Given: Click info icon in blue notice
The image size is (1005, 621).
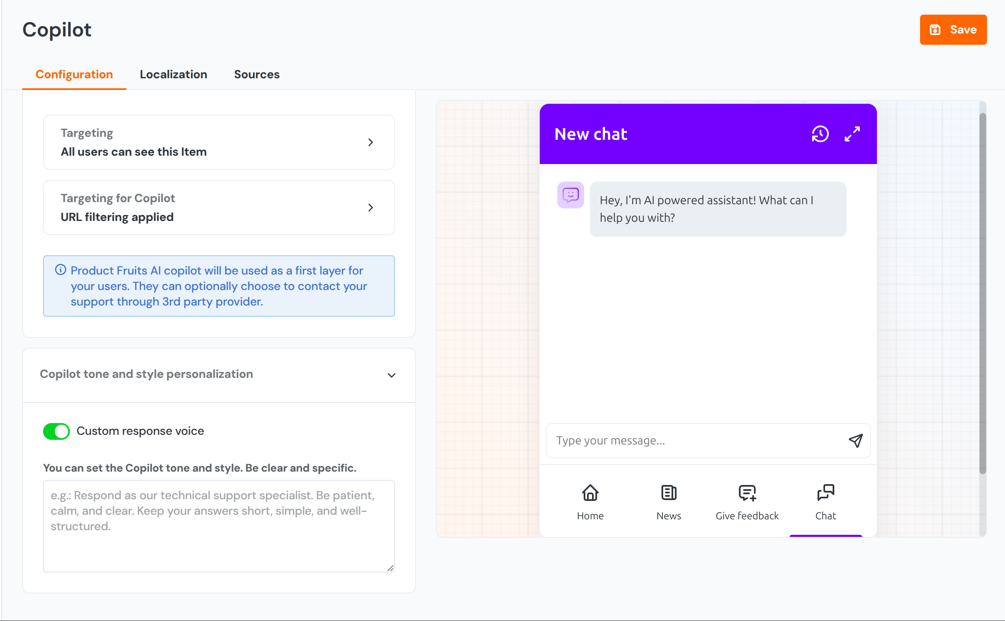Looking at the screenshot, I should pos(61,270).
